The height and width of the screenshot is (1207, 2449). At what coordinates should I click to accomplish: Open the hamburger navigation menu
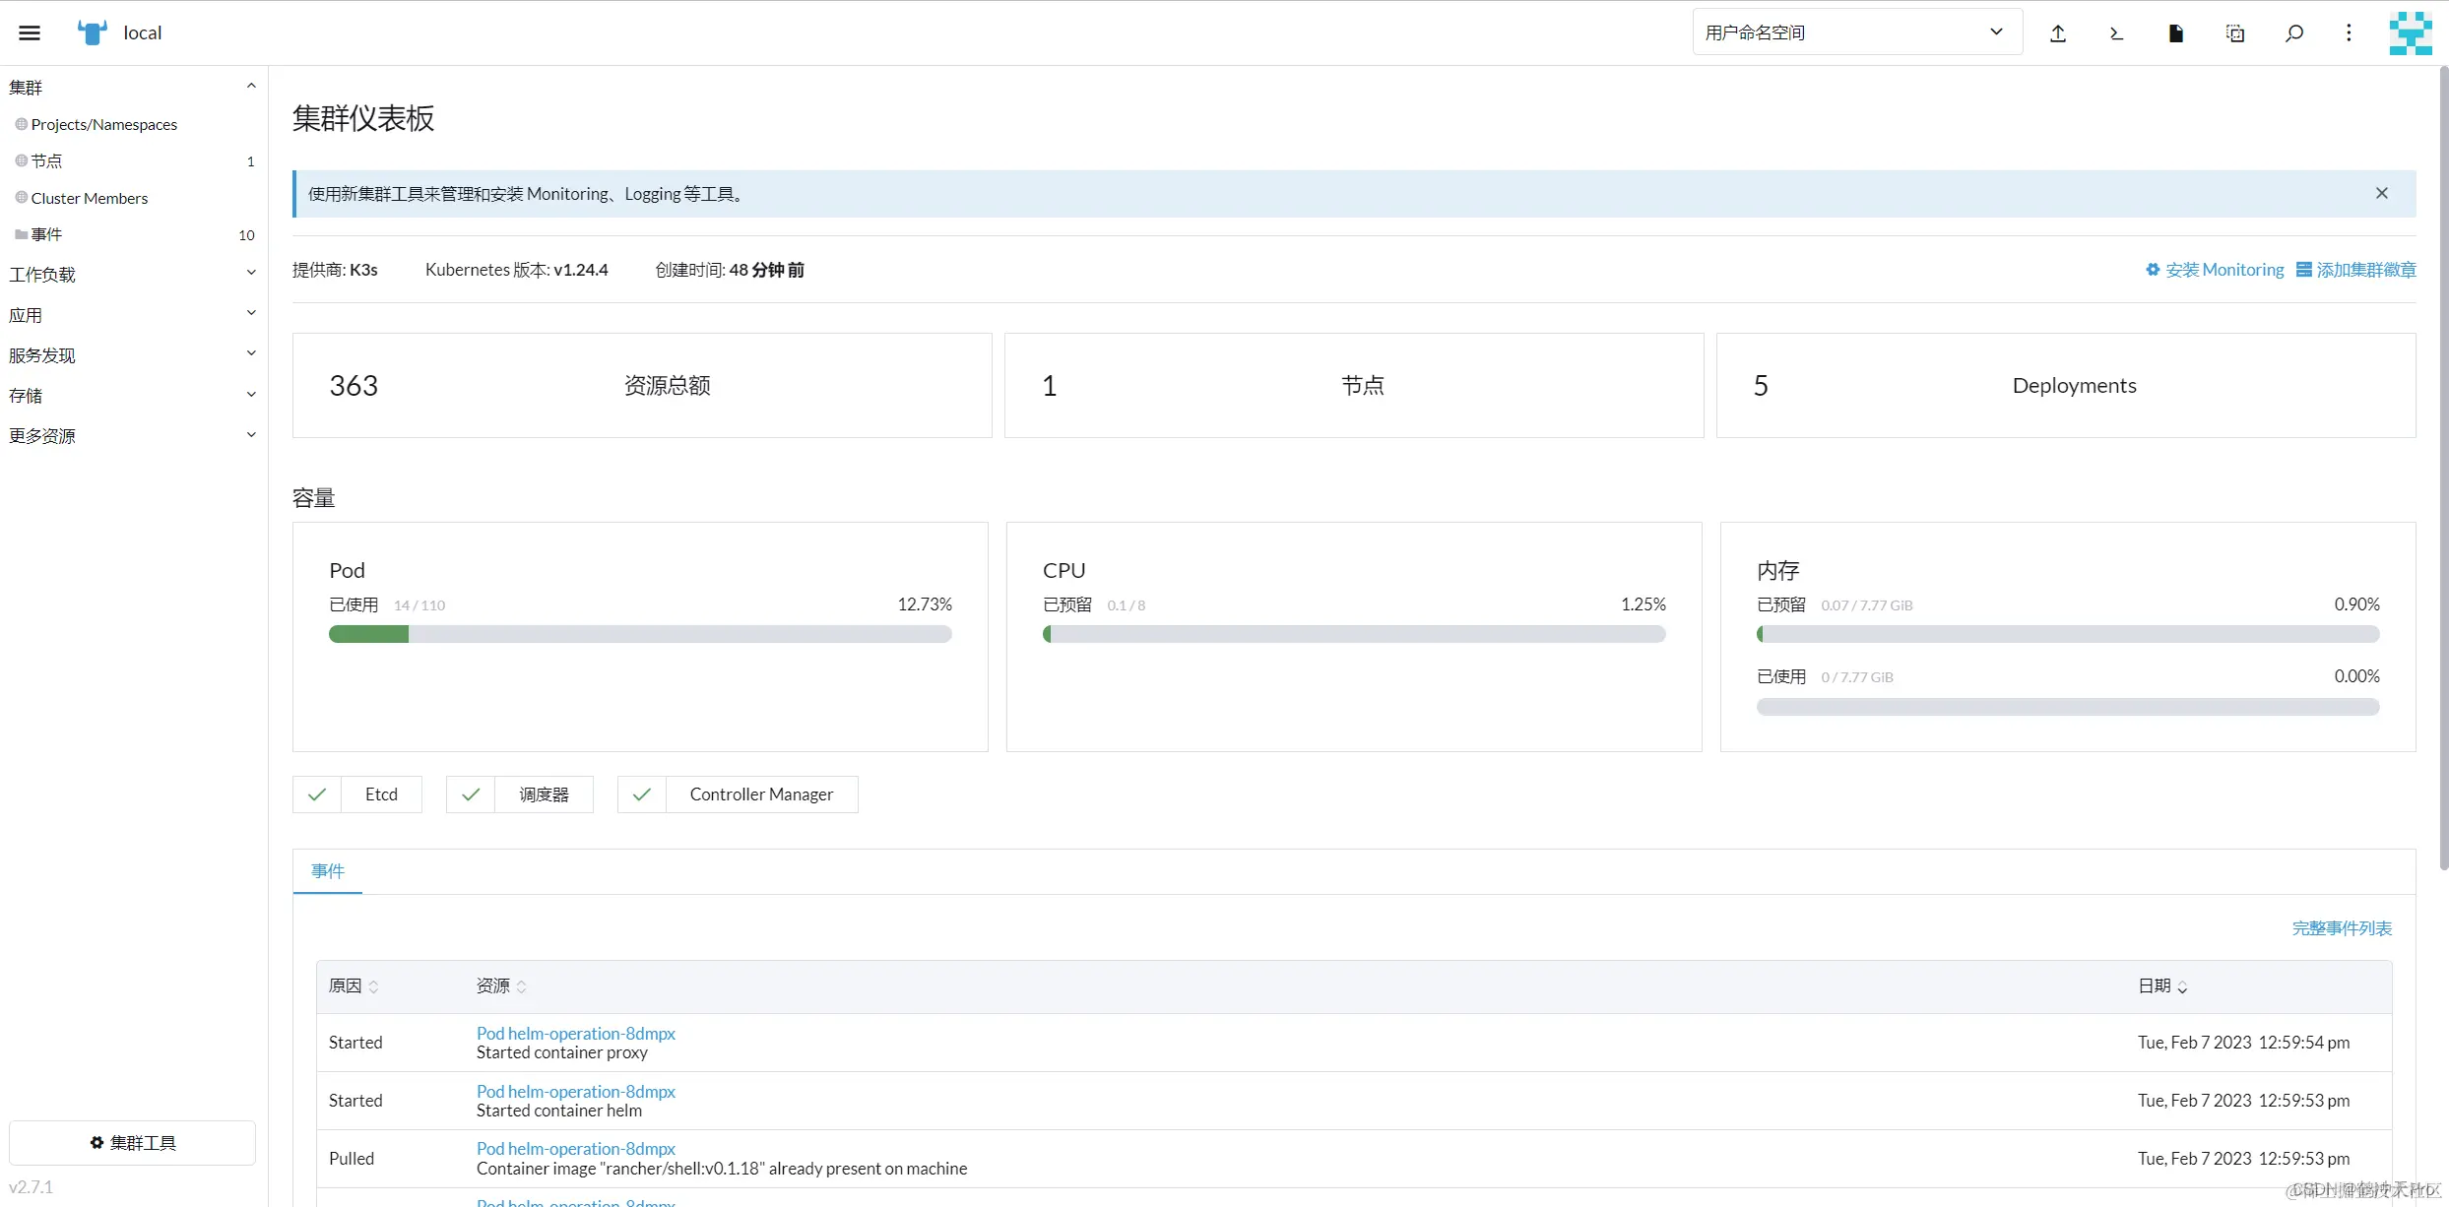(x=30, y=32)
